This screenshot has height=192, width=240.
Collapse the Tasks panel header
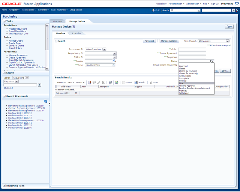(x=4, y=21)
